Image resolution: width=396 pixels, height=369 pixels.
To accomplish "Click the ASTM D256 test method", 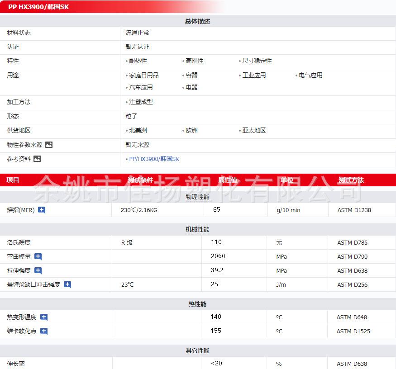I will [353, 285].
